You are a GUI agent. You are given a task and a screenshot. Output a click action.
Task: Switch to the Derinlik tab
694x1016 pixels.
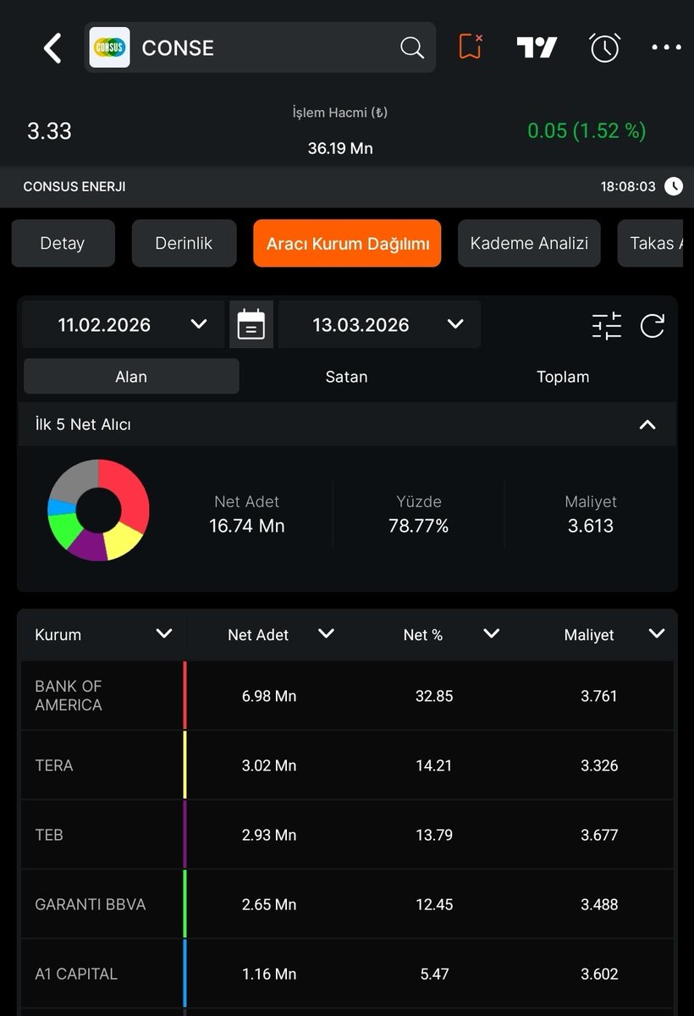(x=184, y=244)
